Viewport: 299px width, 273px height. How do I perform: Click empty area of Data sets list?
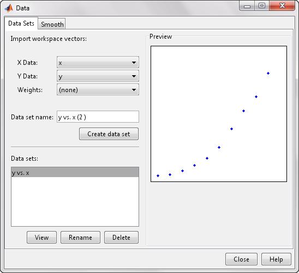coord(75,202)
